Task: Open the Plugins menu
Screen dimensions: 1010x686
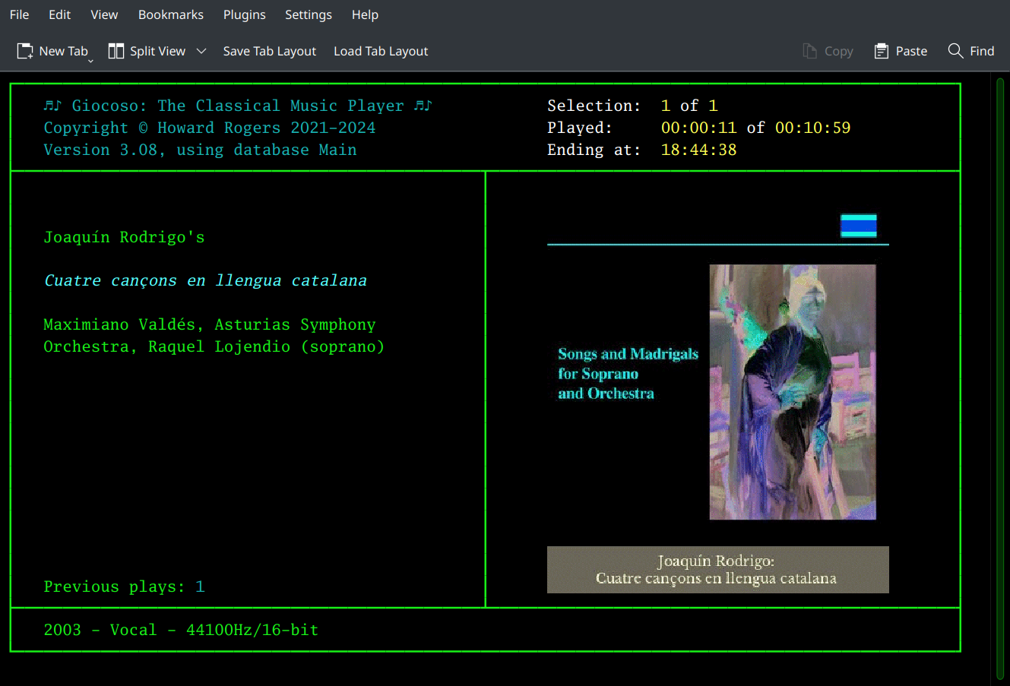Action: coord(244,14)
